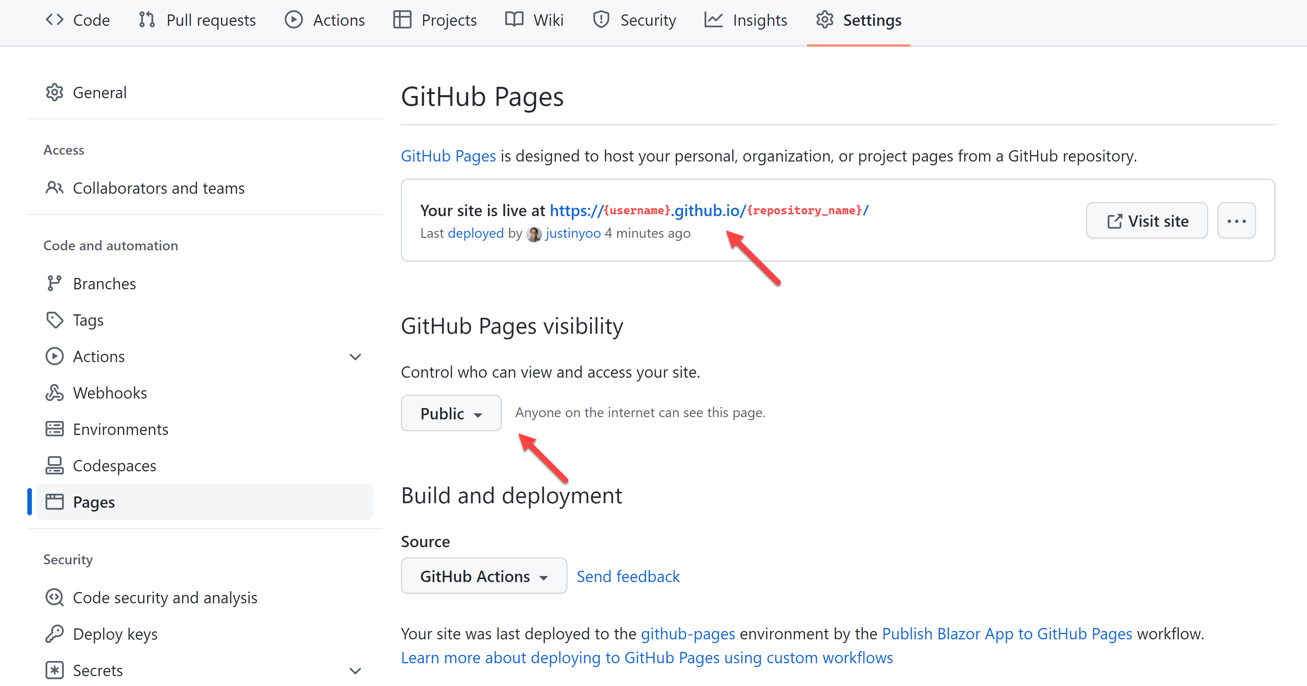Click the Collaborators and teams people icon
Viewport: 1307px width, 686px height.
pos(54,188)
